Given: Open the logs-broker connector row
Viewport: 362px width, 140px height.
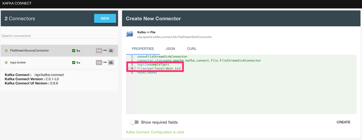Looking at the screenshot, I should (x=59, y=62).
